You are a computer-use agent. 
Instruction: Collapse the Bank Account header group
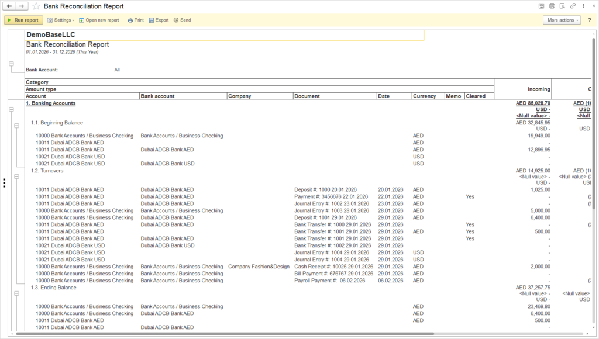[x=11, y=63]
